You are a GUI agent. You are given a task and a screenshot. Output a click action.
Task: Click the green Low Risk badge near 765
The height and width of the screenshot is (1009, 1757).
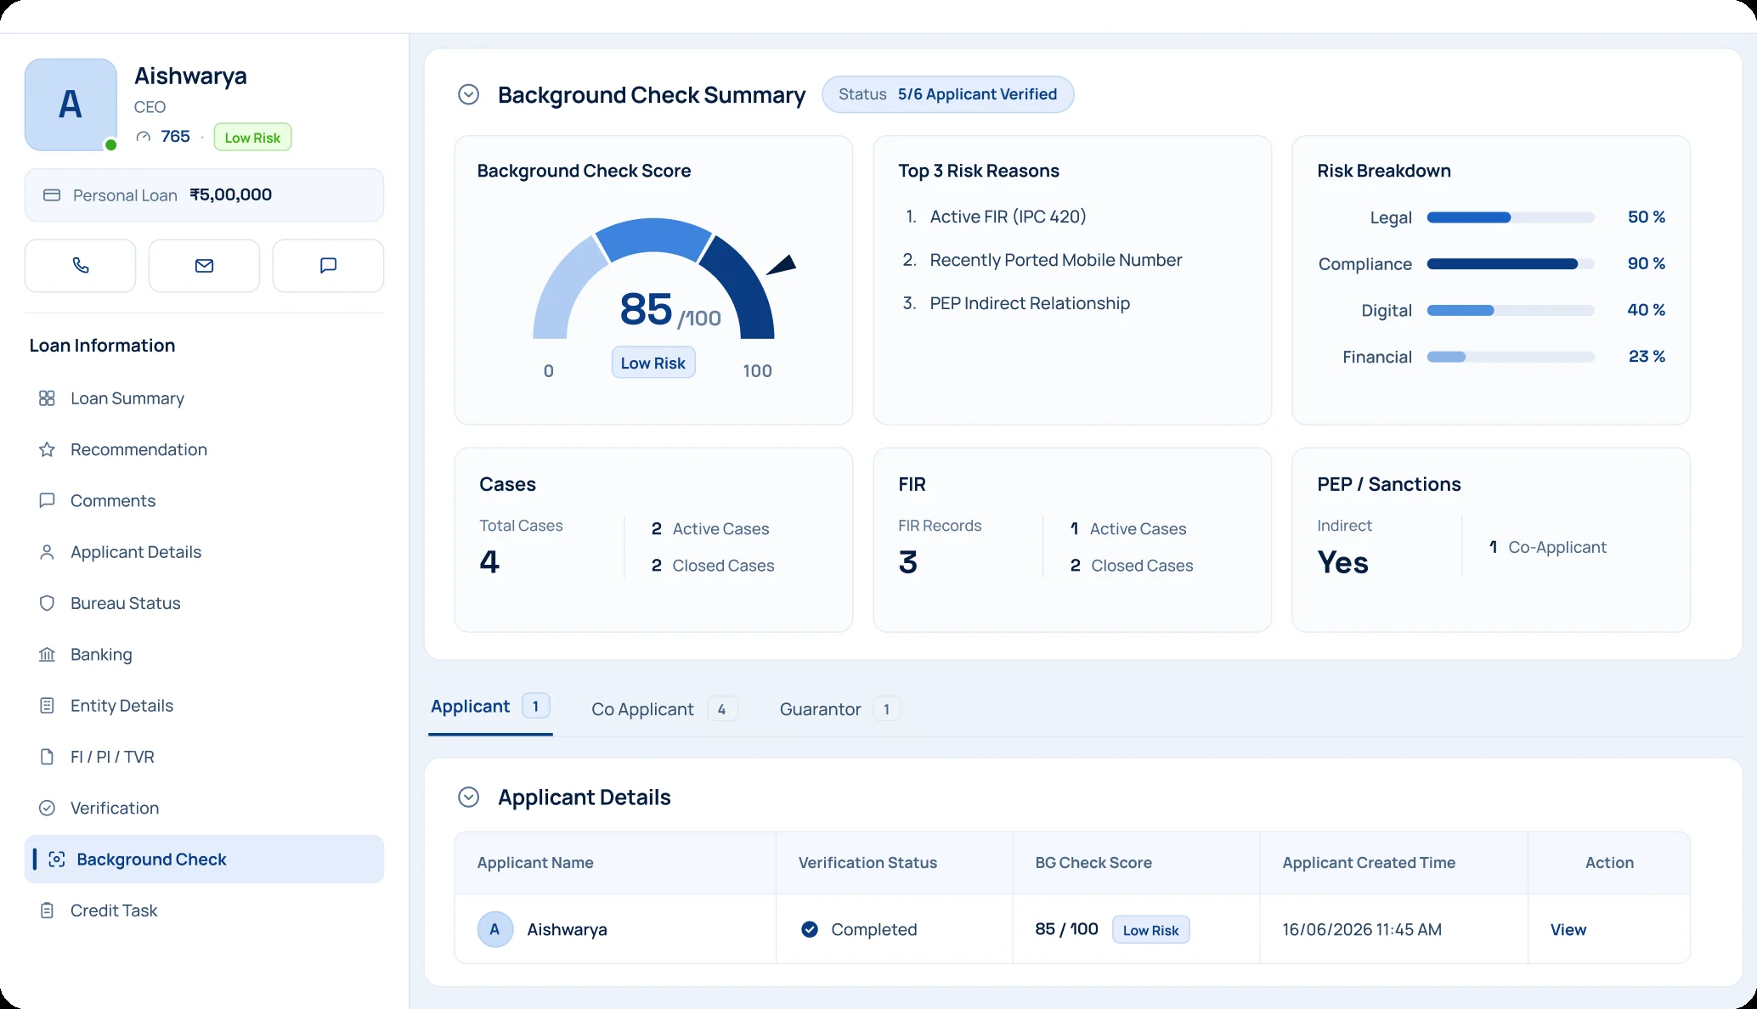pos(252,138)
